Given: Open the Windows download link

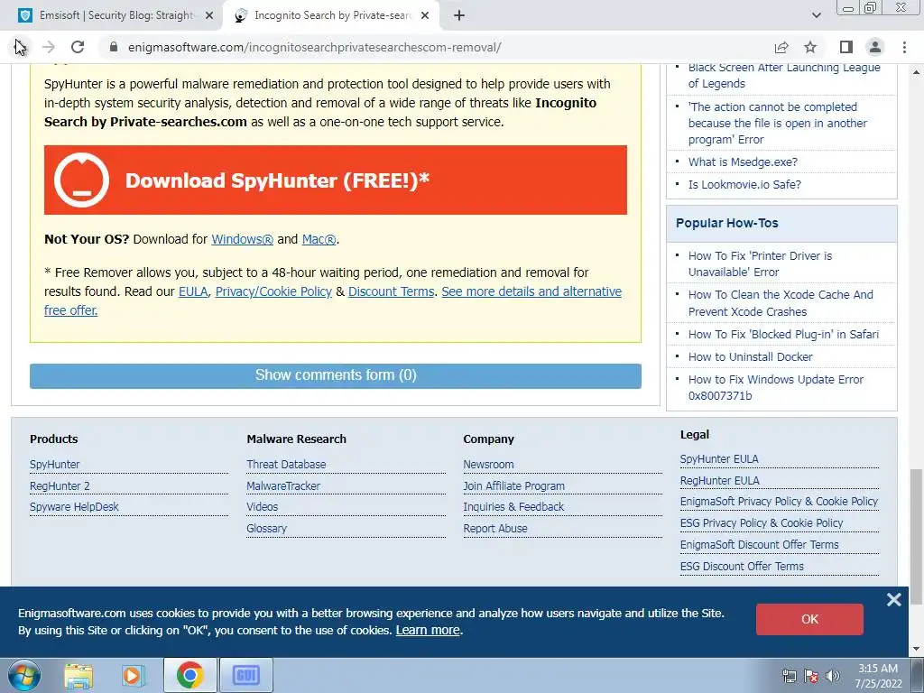Looking at the screenshot, I should point(242,239).
